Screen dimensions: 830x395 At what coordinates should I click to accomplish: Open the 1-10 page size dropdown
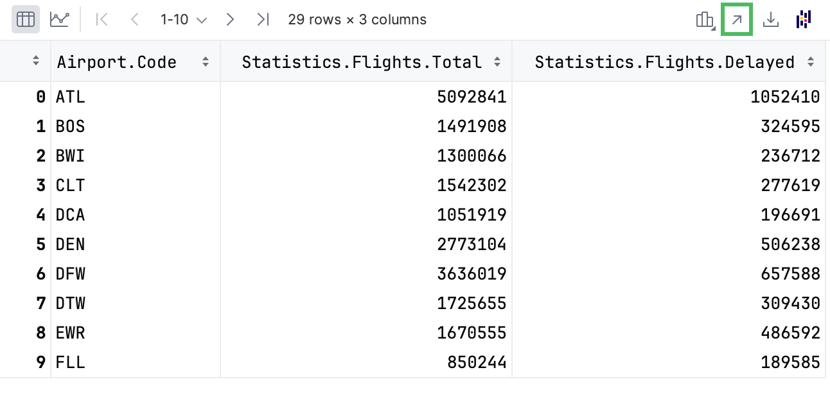tap(184, 20)
